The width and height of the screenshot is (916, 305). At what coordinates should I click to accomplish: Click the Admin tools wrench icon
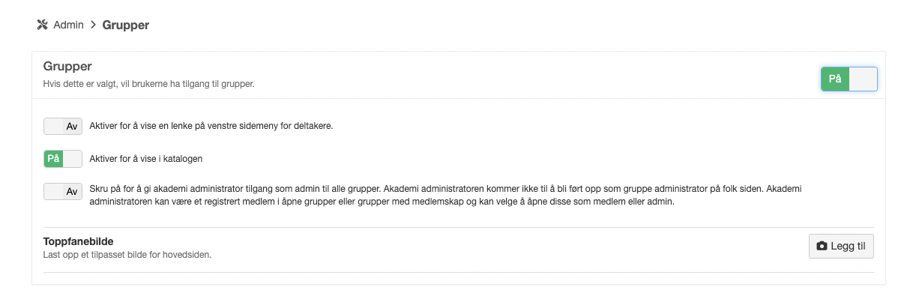pyautogui.click(x=42, y=25)
